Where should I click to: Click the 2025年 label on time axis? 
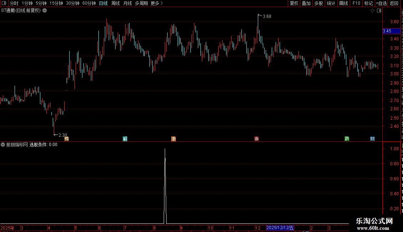click(8, 228)
